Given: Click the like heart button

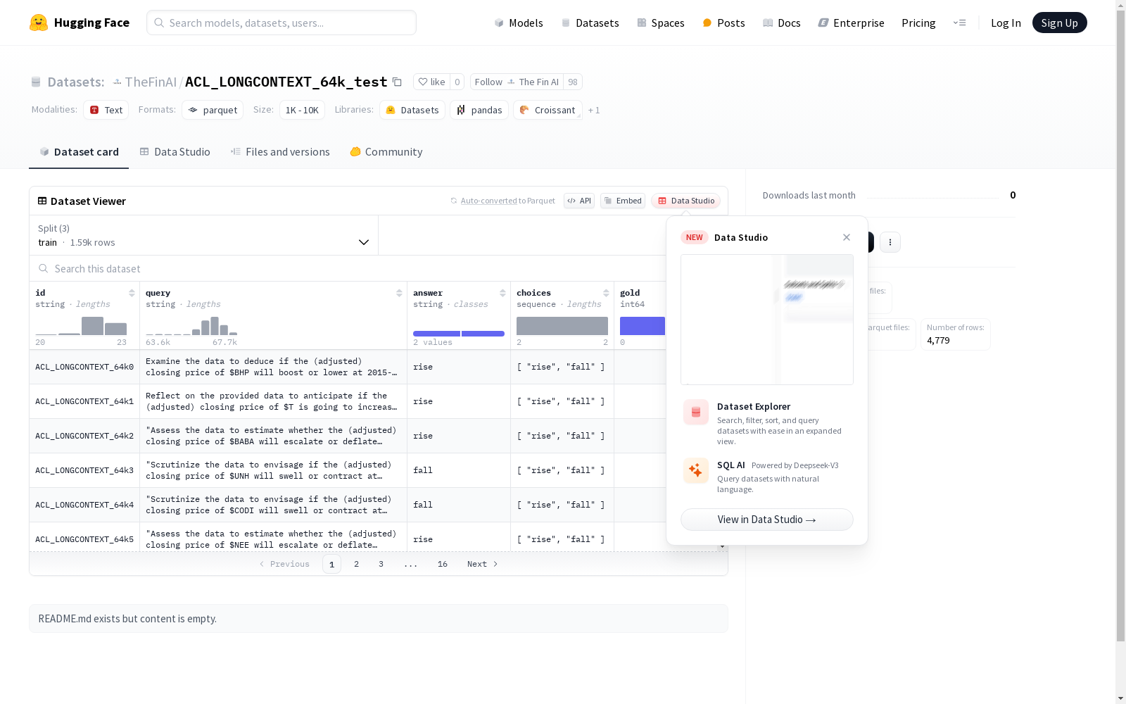Looking at the screenshot, I should [x=431, y=82].
